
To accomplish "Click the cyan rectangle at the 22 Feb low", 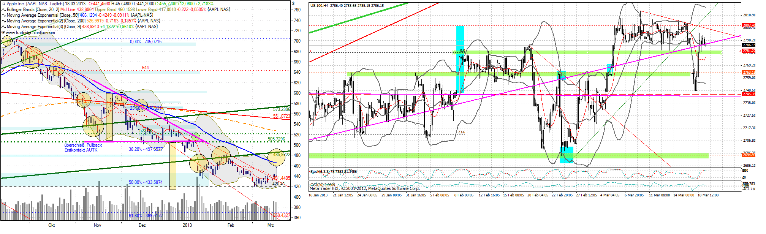I will tap(567, 155).
